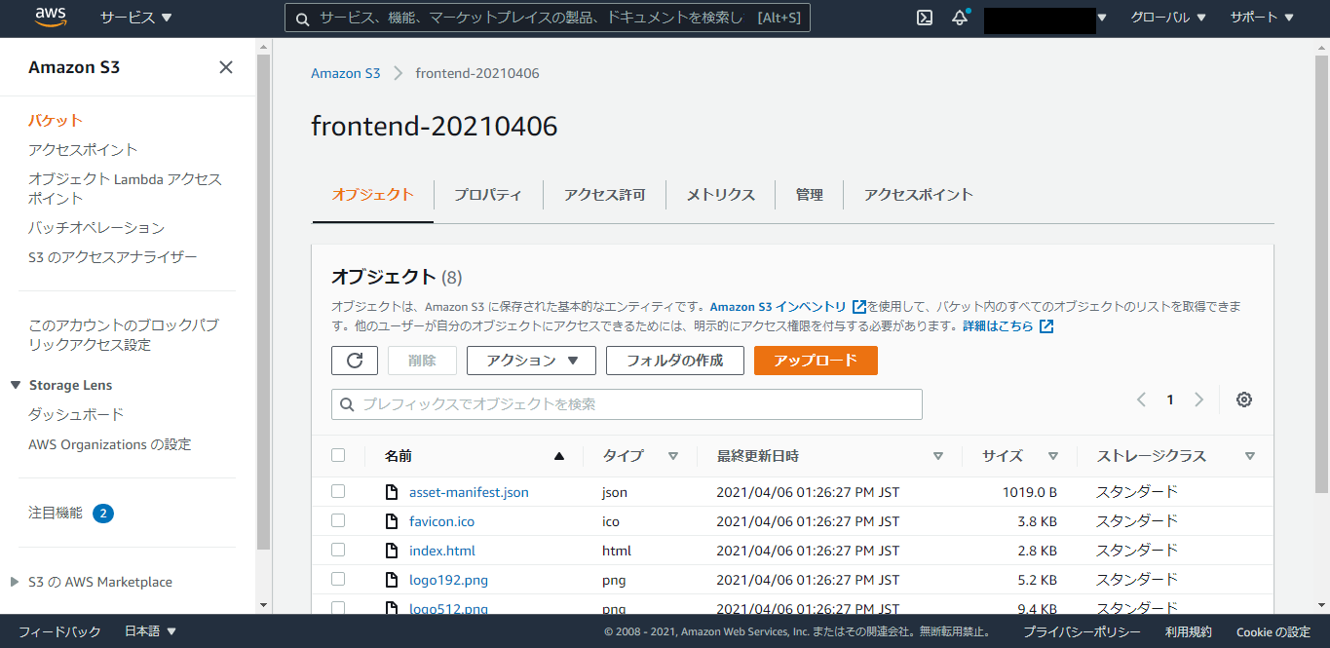
Task: Check the index.html row checkbox
Action: [338, 550]
